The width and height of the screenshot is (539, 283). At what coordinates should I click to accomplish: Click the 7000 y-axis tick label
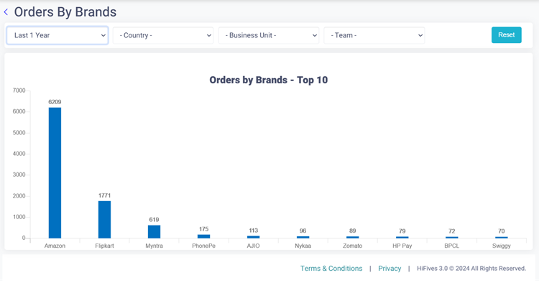point(19,91)
